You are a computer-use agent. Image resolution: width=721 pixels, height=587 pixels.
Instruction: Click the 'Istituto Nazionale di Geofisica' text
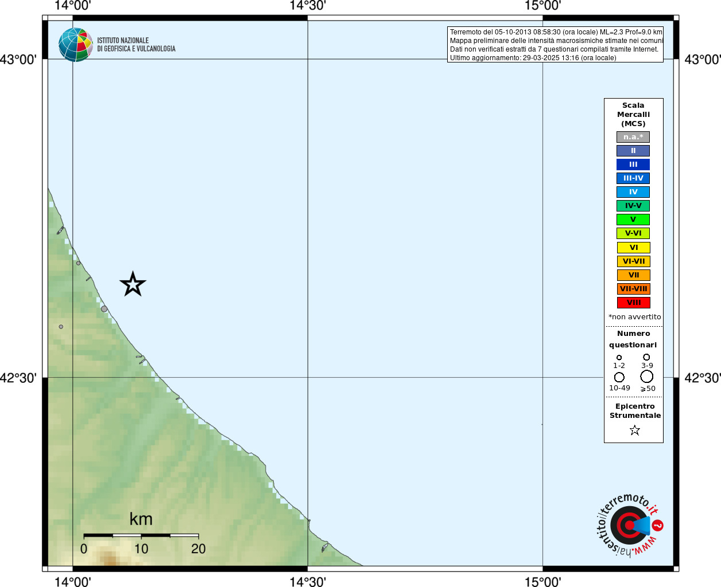[x=136, y=45]
